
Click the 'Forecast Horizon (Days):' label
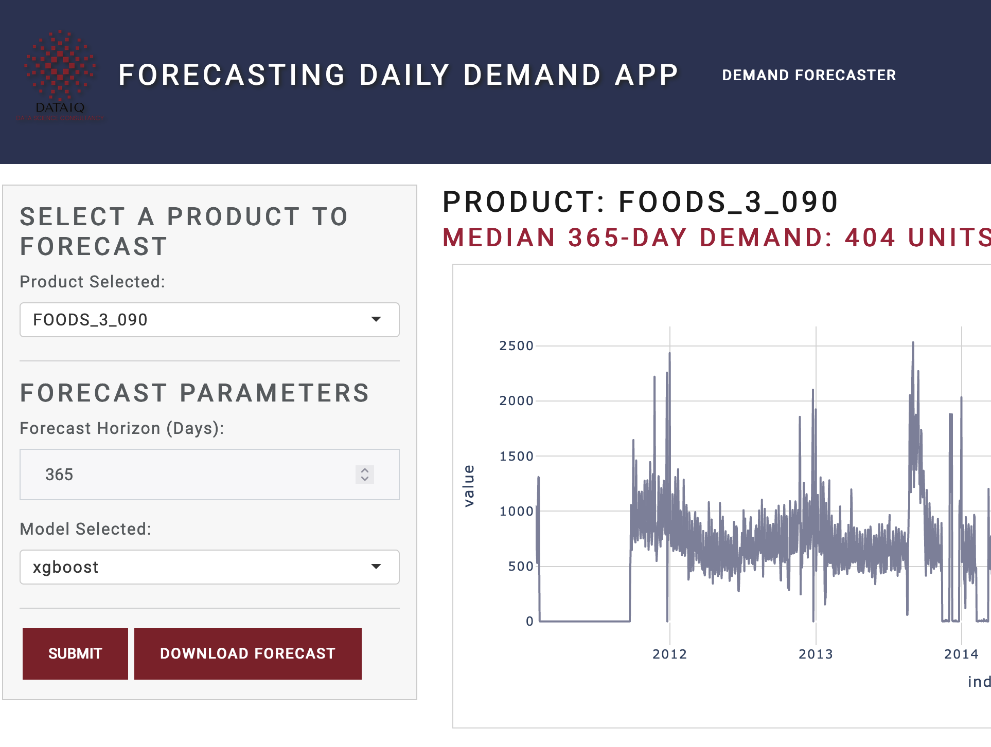pyautogui.click(x=122, y=428)
